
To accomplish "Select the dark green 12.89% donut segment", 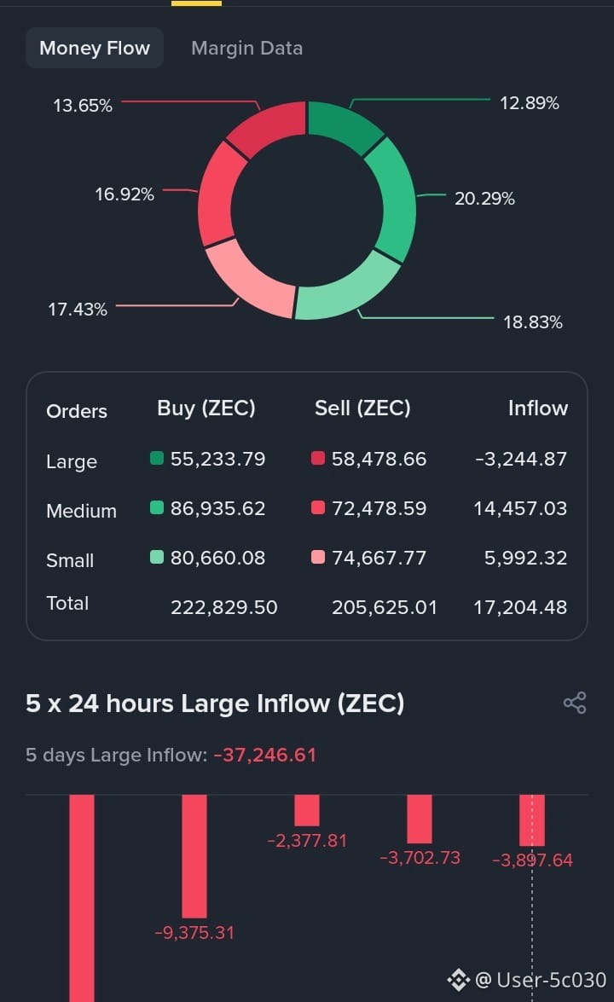I will tap(344, 126).
